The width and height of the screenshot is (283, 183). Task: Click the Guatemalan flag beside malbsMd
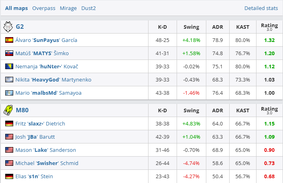pos(9,93)
